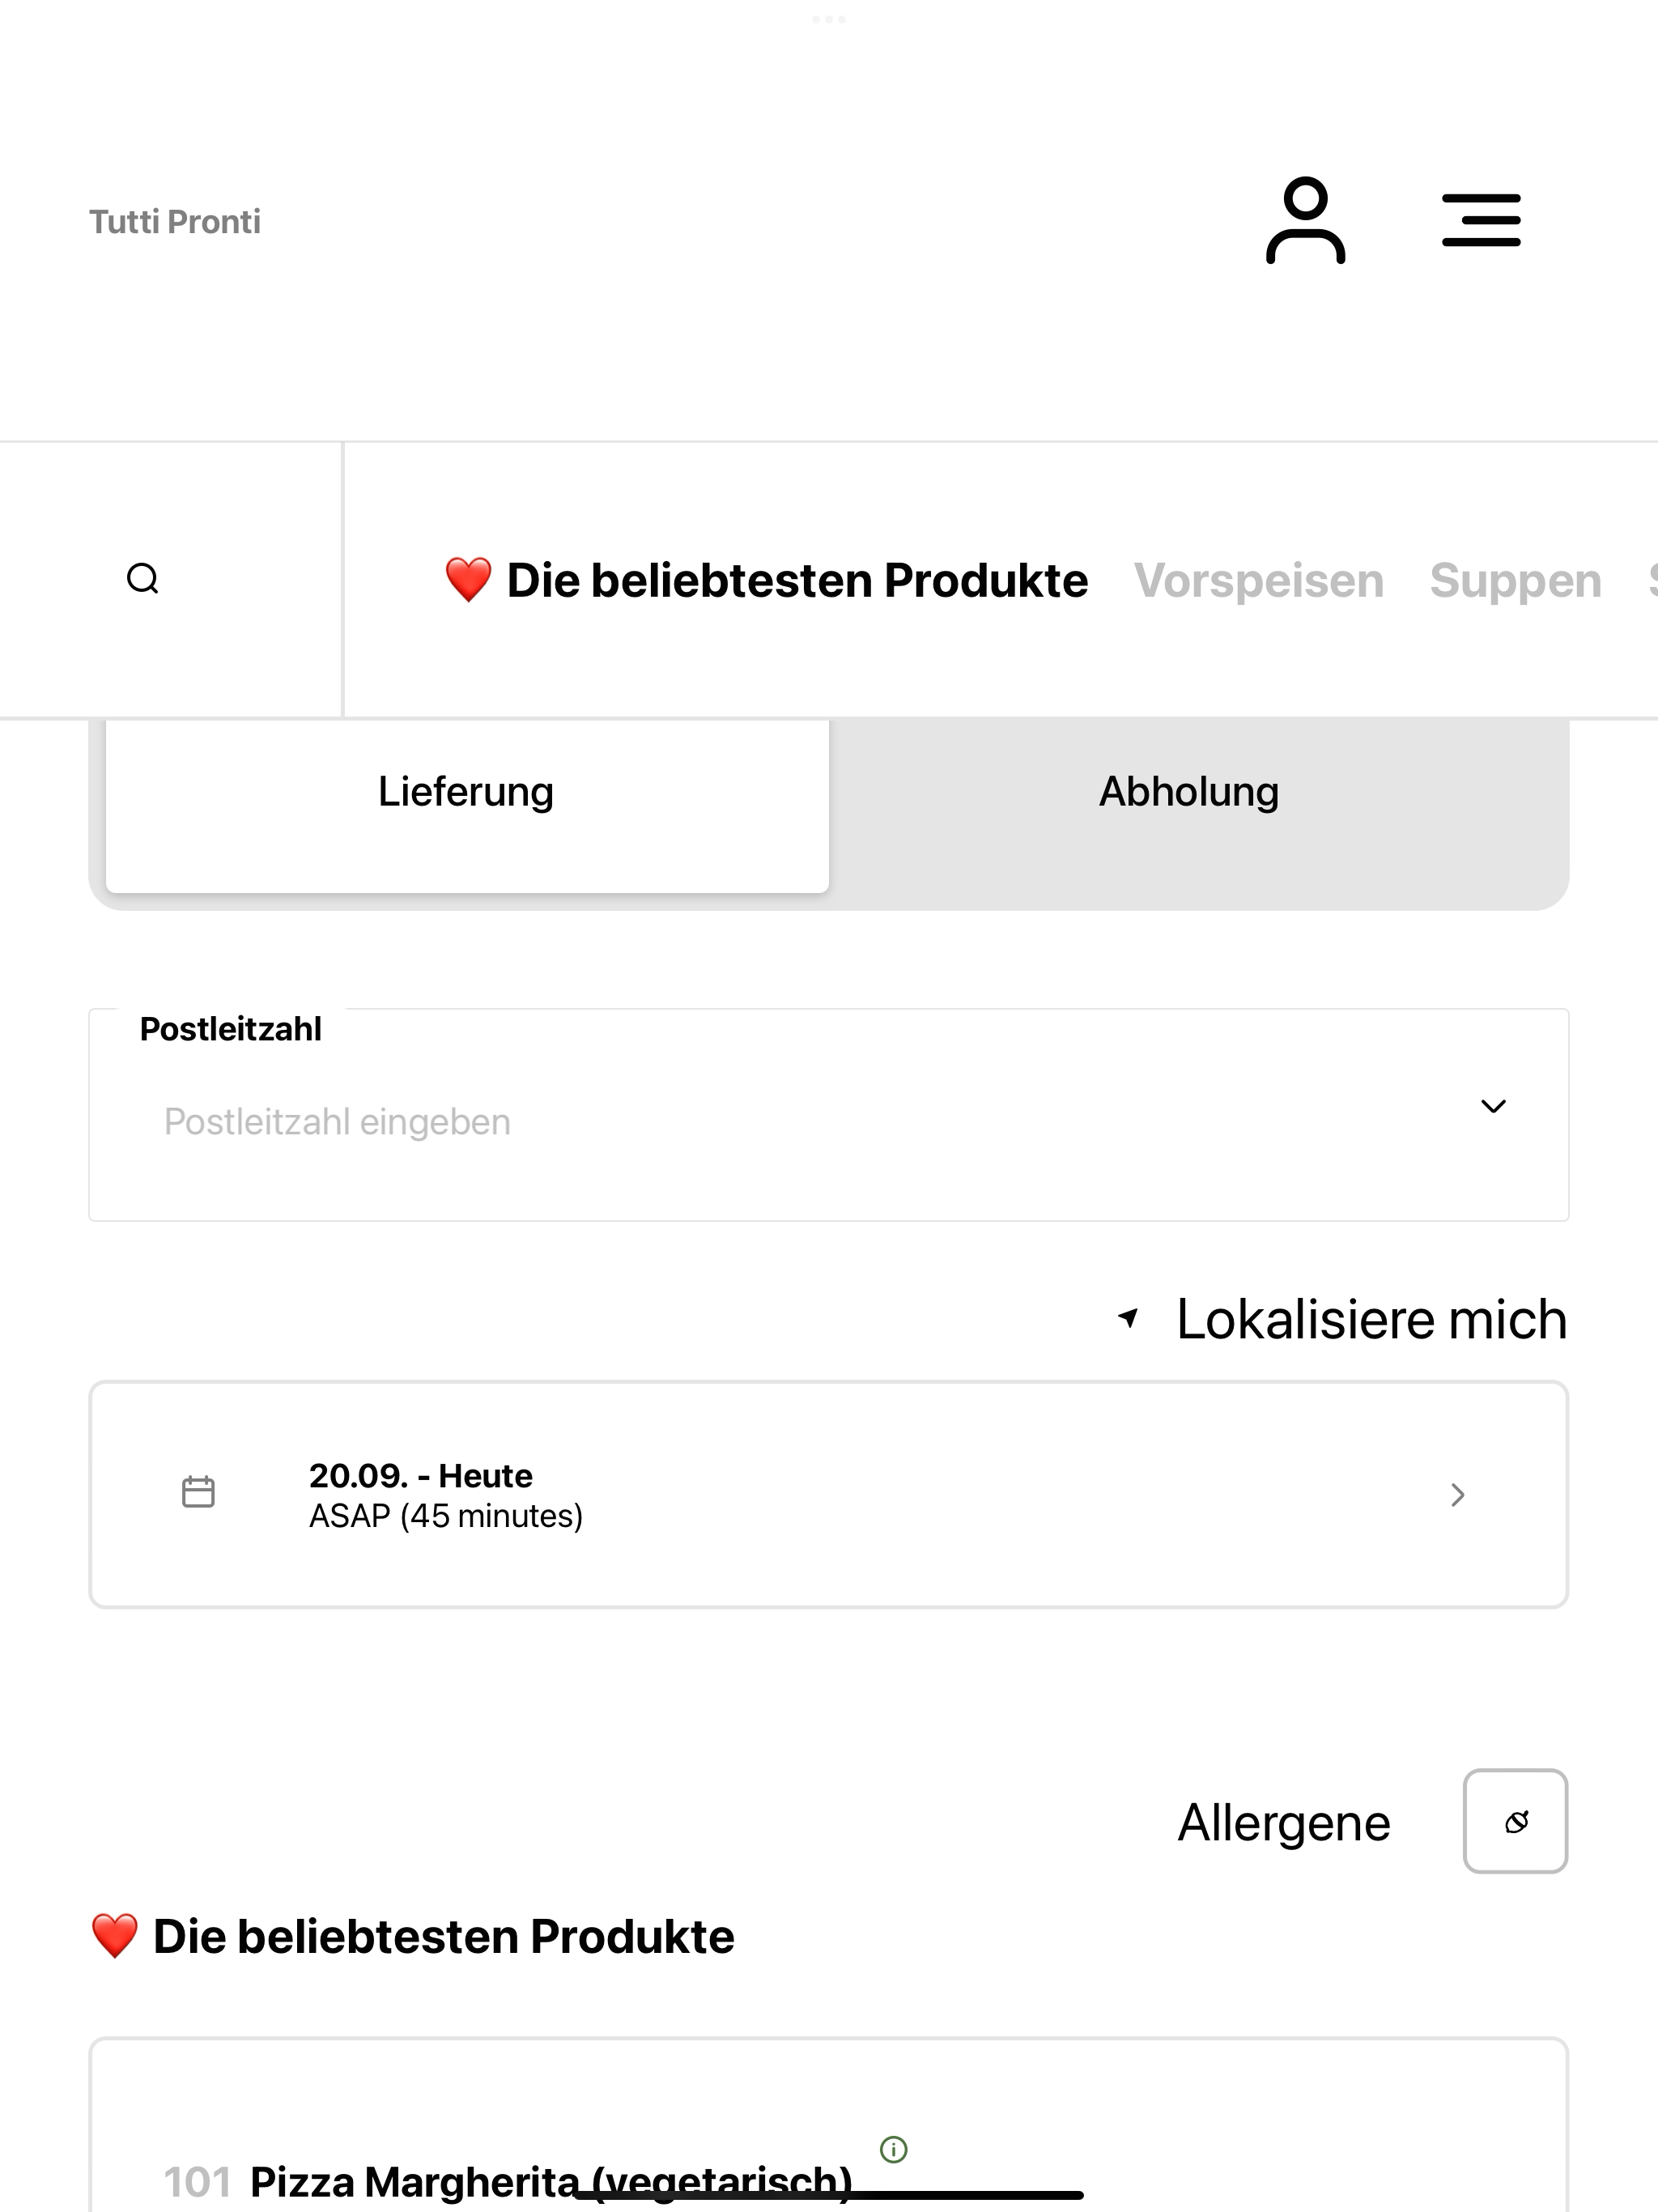Switch order type to Abholung
1658x2212 pixels.
coord(1189,792)
